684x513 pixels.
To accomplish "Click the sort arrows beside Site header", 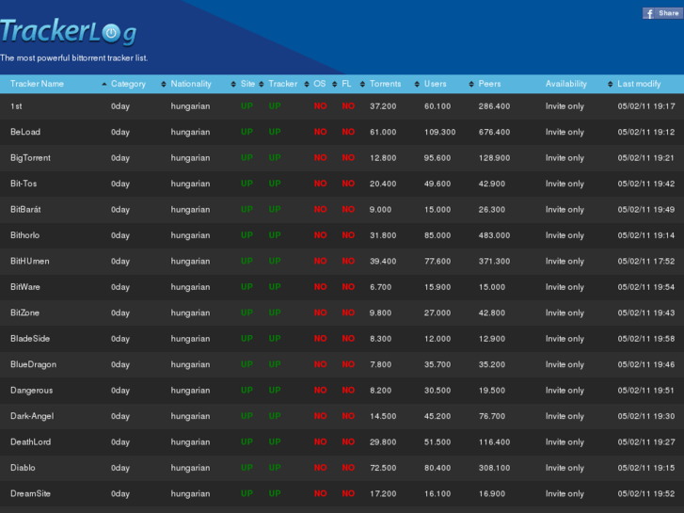I will click(262, 84).
